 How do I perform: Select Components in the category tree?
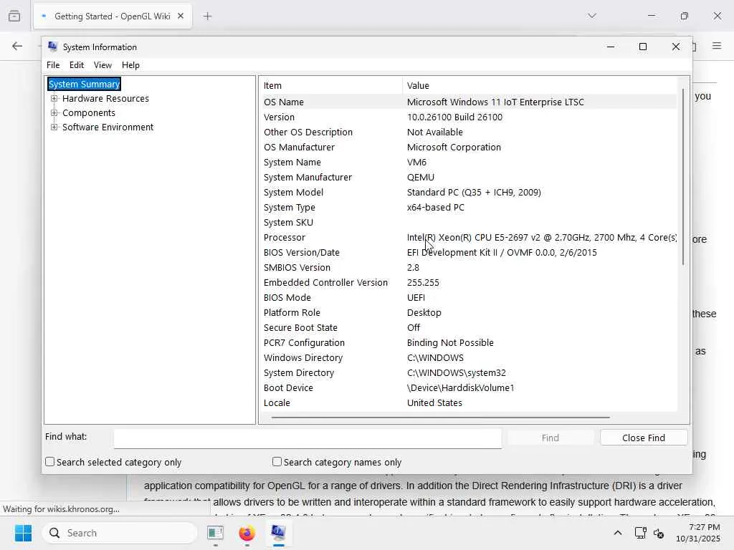coord(89,113)
